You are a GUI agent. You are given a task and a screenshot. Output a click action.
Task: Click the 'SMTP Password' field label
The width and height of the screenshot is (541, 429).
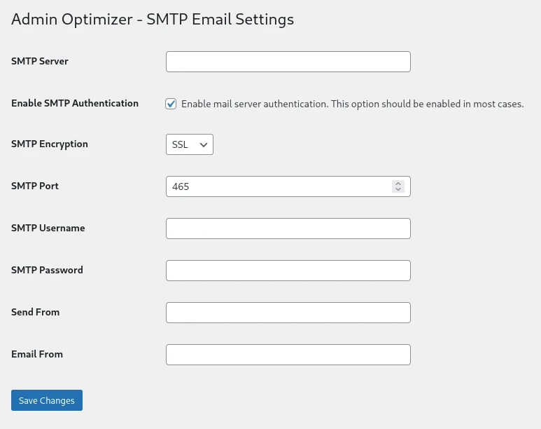pos(47,270)
